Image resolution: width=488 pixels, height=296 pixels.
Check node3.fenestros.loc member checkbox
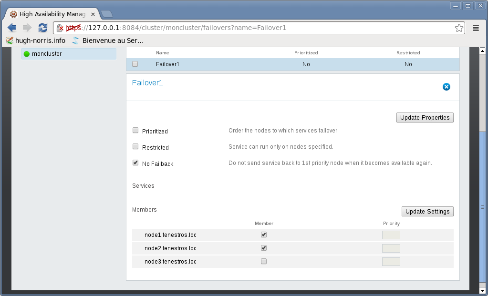point(264,261)
